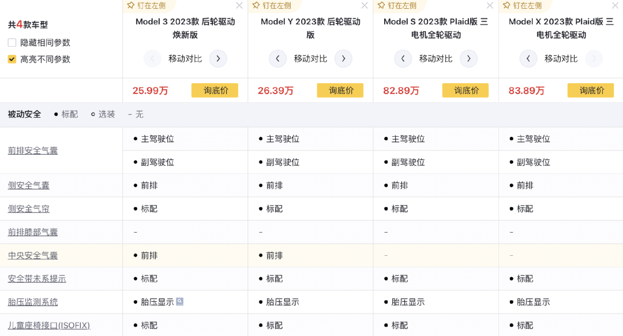The width and height of the screenshot is (623, 336).
Task: Pin Model 3 column to the left
Action: coord(146,6)
